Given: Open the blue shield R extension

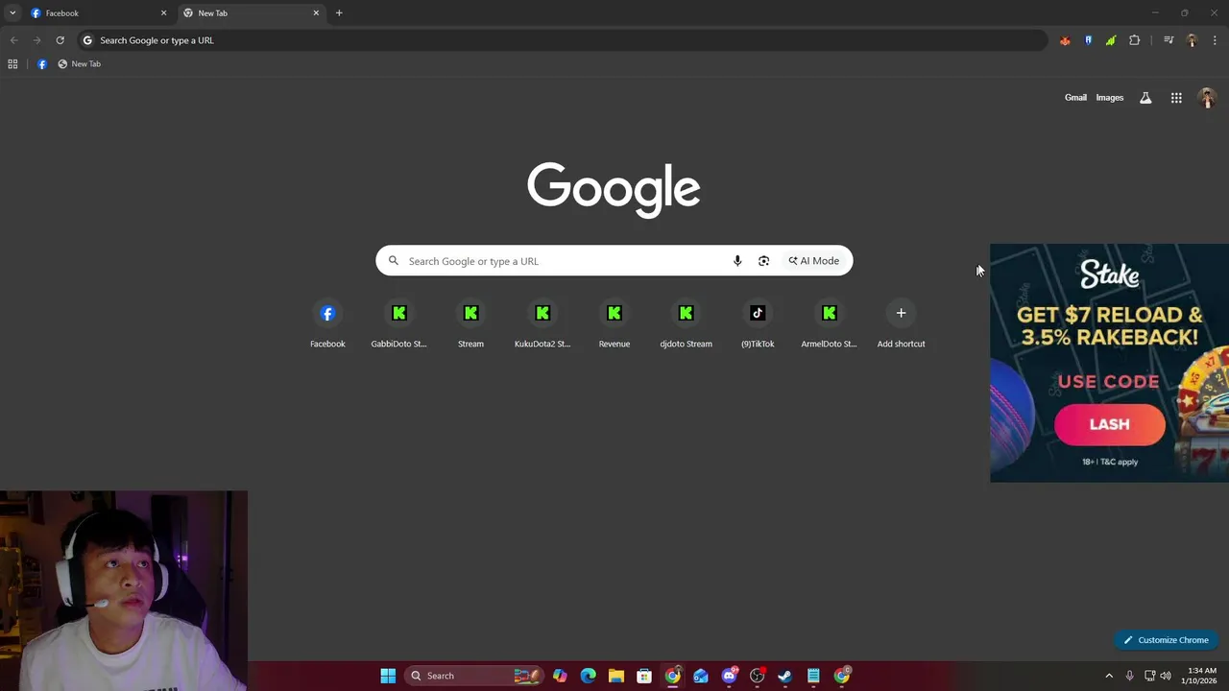Looking at the screenshot, I should pos(1088,40).
